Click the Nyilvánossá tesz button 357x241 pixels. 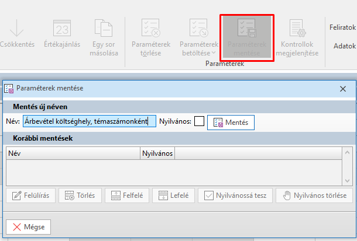click(x=235, y=195)
